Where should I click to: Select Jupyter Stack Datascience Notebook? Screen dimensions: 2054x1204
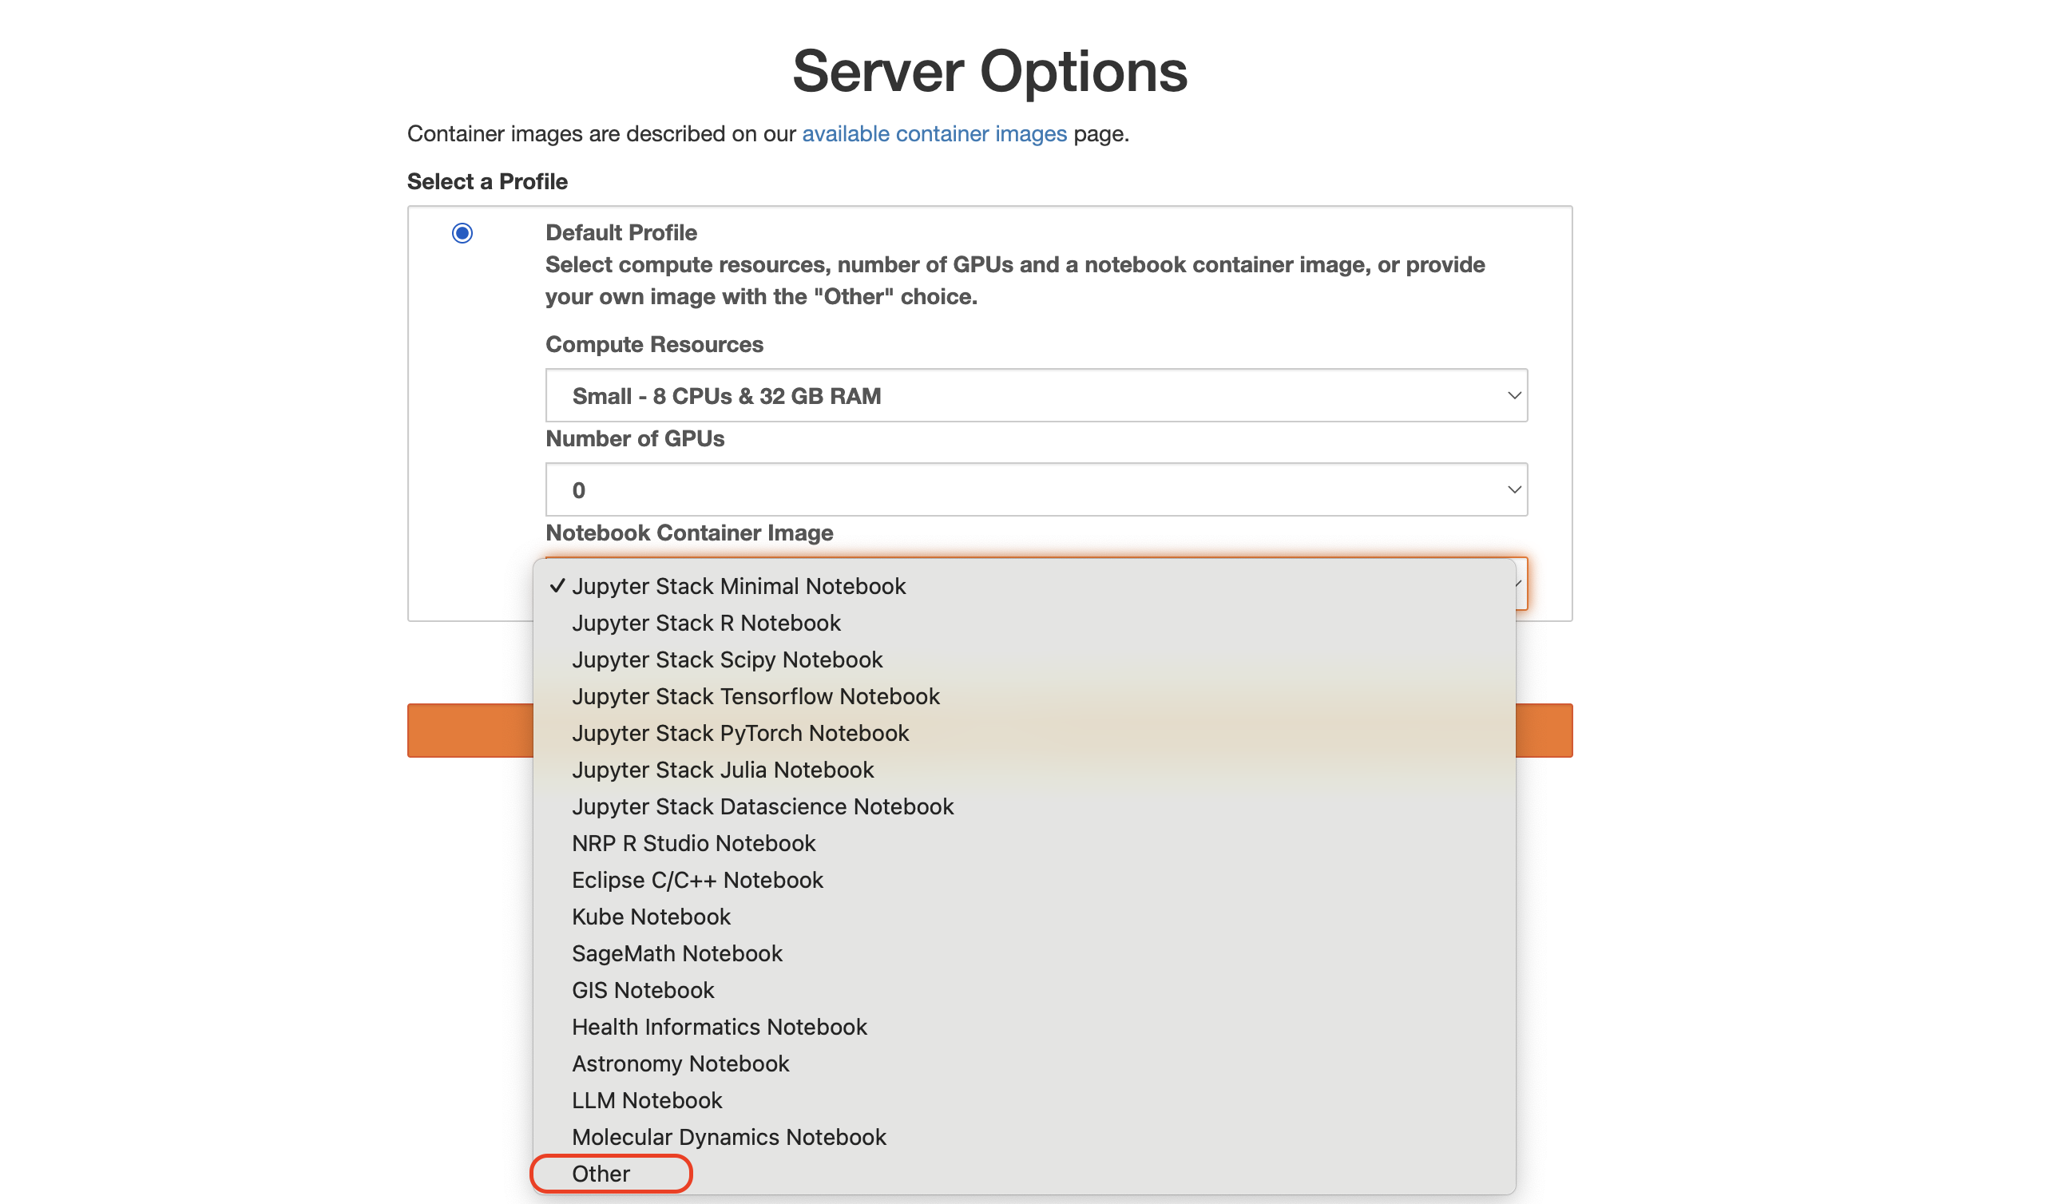coord(1024,806)
